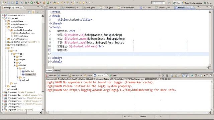
Task: Toggle Link with Editor in Package Explorer
Action: [33, 12]
